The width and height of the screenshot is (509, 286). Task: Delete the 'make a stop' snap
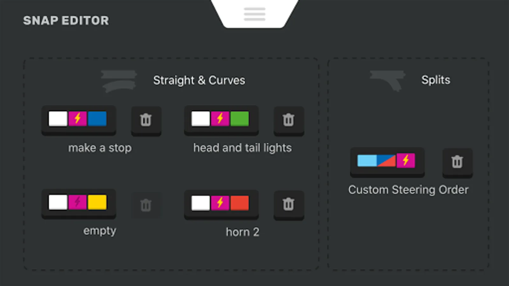coord(146,120)
